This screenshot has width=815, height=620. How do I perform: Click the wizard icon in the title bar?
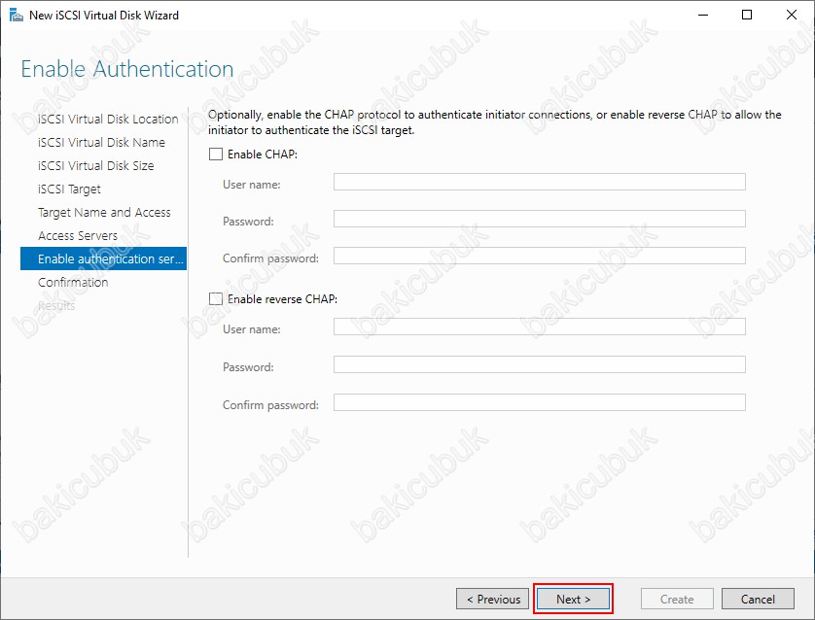click(x=15, y=16)
